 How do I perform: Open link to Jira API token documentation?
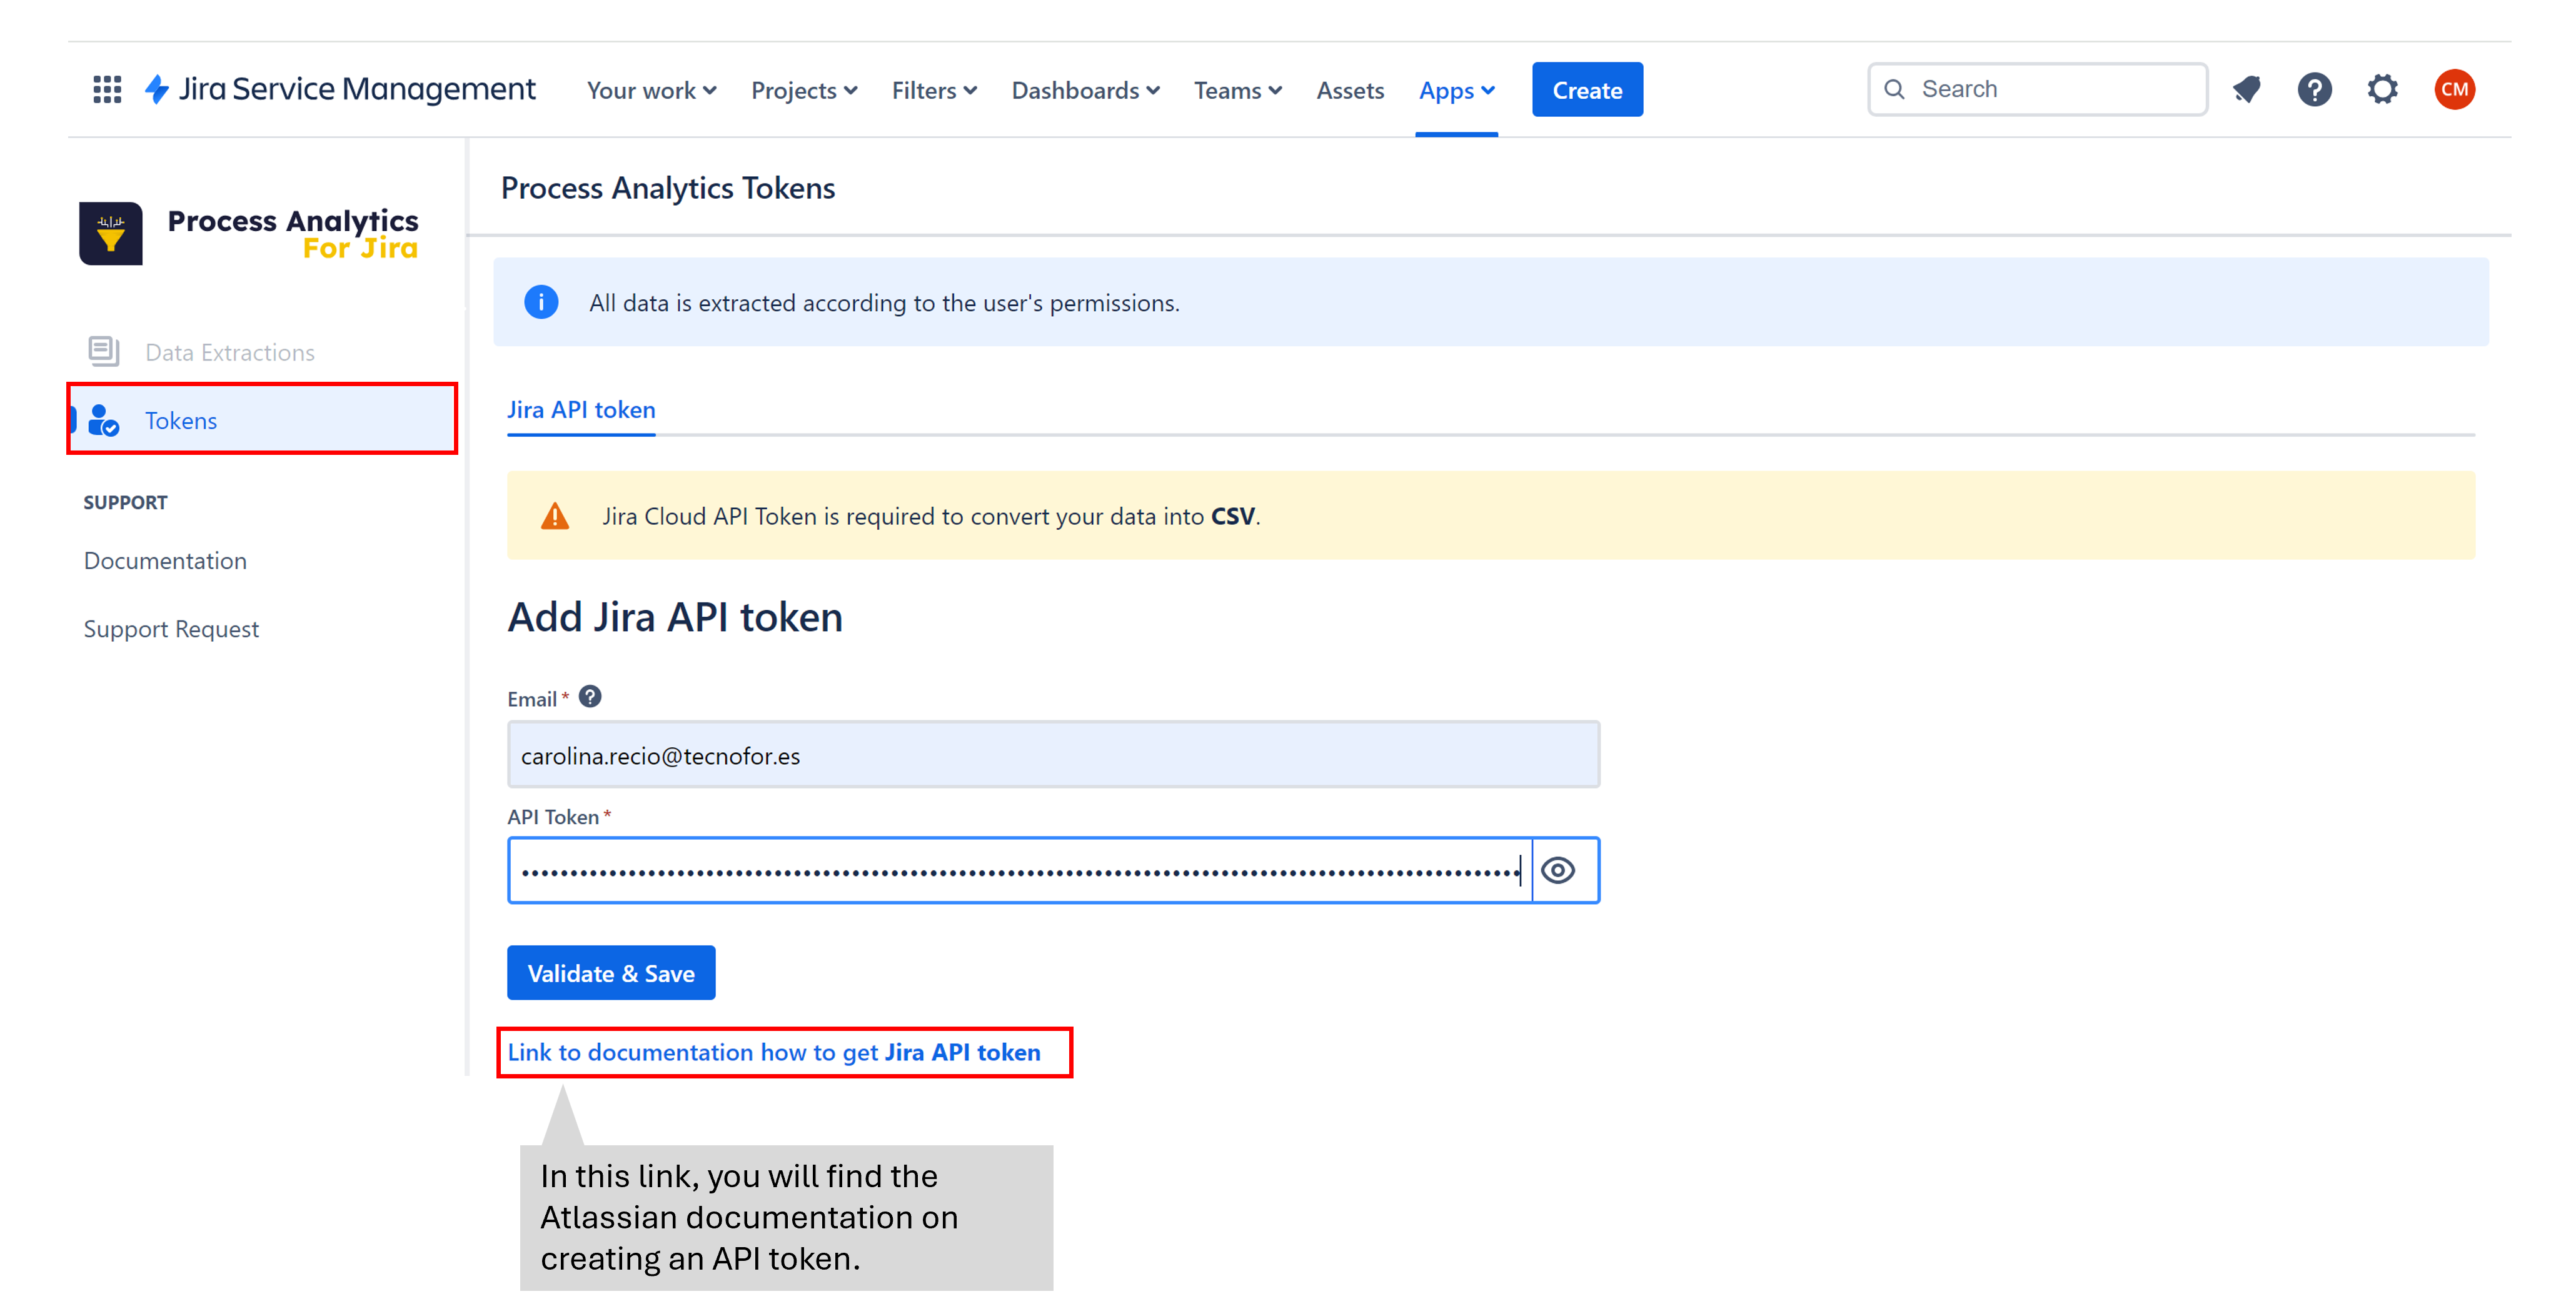pos(774,1052)
